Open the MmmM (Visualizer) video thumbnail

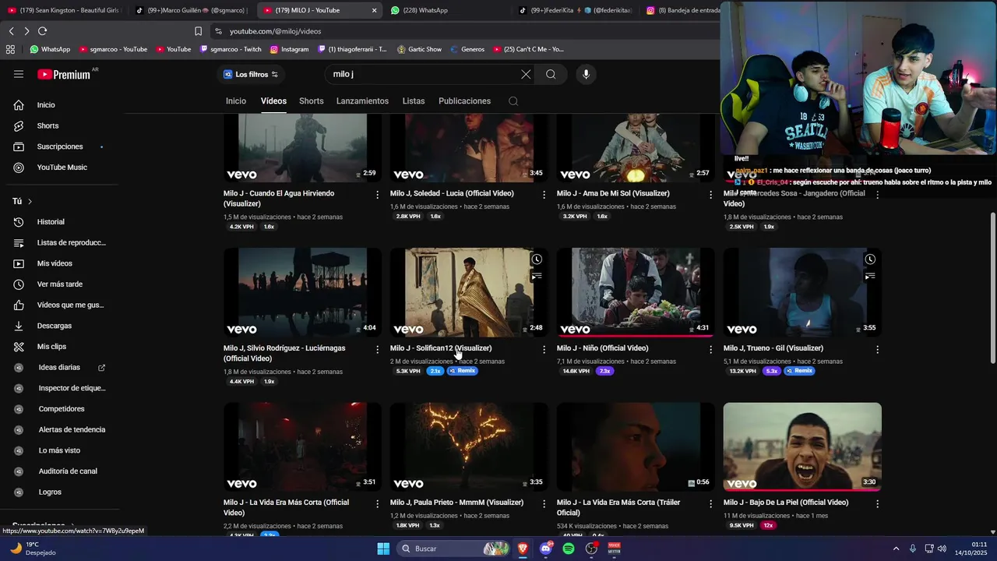469,446
